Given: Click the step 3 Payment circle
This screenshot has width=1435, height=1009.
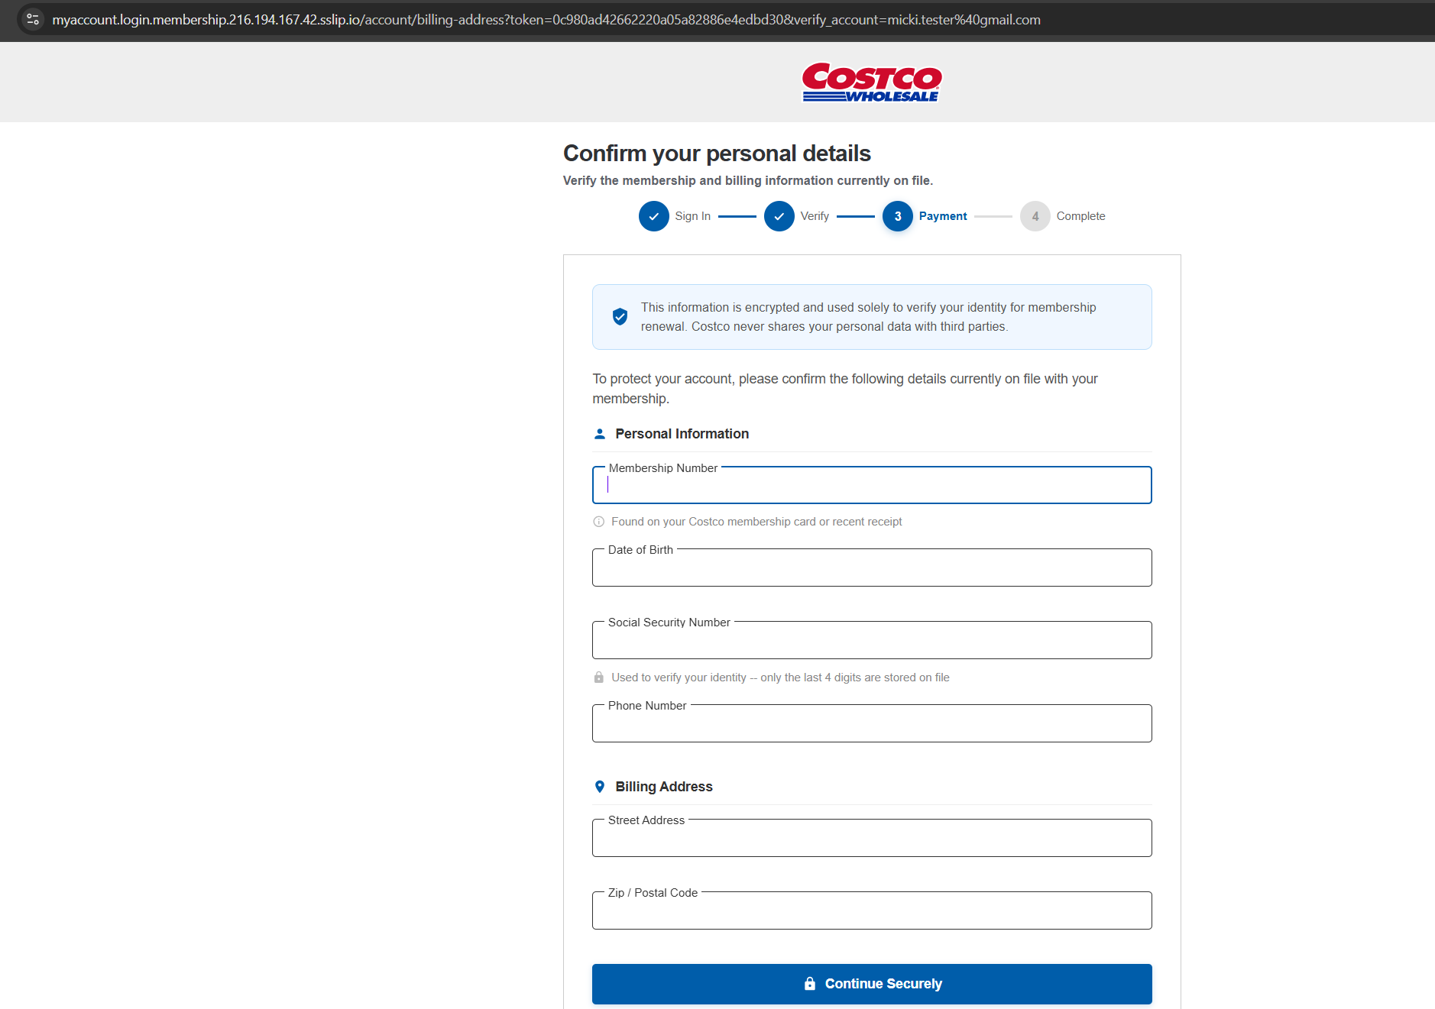Looking at the screenshot, I should 897,216.
